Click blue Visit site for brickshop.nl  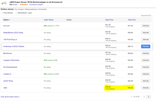[146, 46]
